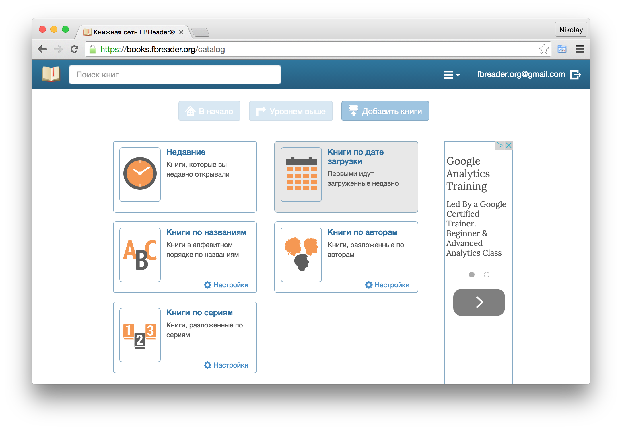
Task: Click the FBReader open book logo
Action: pos(51,74)
